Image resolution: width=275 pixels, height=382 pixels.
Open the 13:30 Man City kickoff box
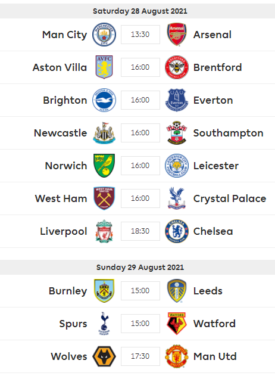(140, 35)
